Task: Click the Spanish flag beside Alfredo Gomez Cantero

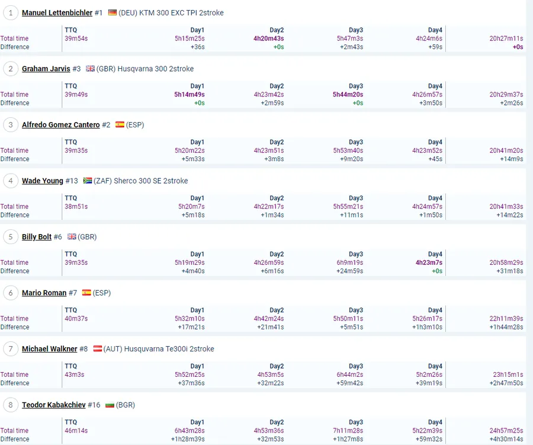Action: tap(120, 125)
